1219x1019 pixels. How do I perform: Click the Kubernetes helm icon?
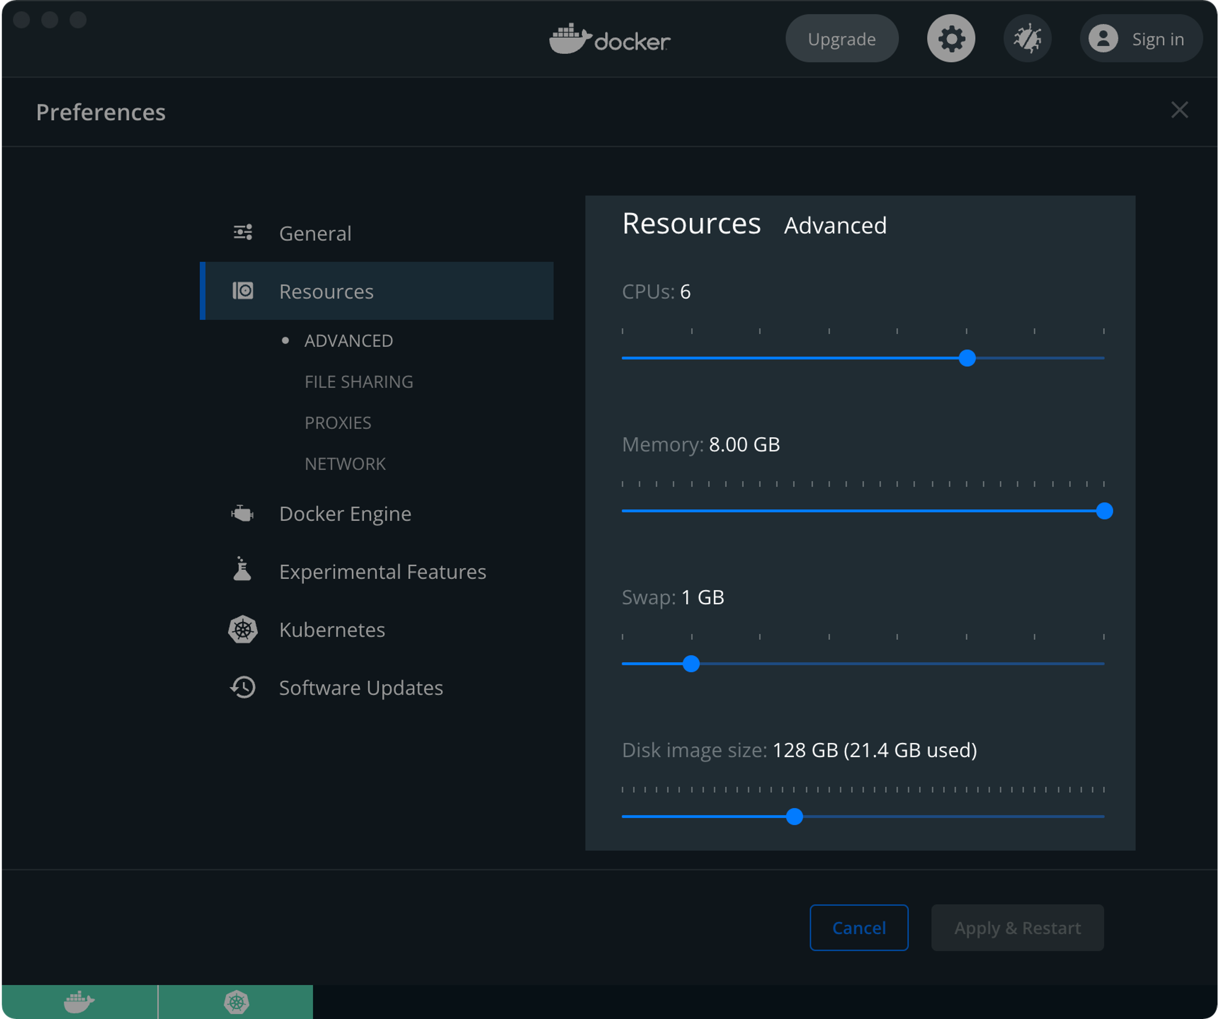pyautogui.click(x=243, y=629)
